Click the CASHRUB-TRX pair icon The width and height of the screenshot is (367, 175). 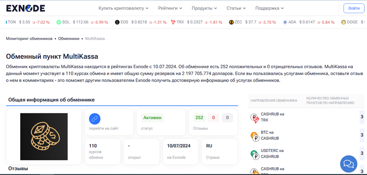[x=255, y=118]
